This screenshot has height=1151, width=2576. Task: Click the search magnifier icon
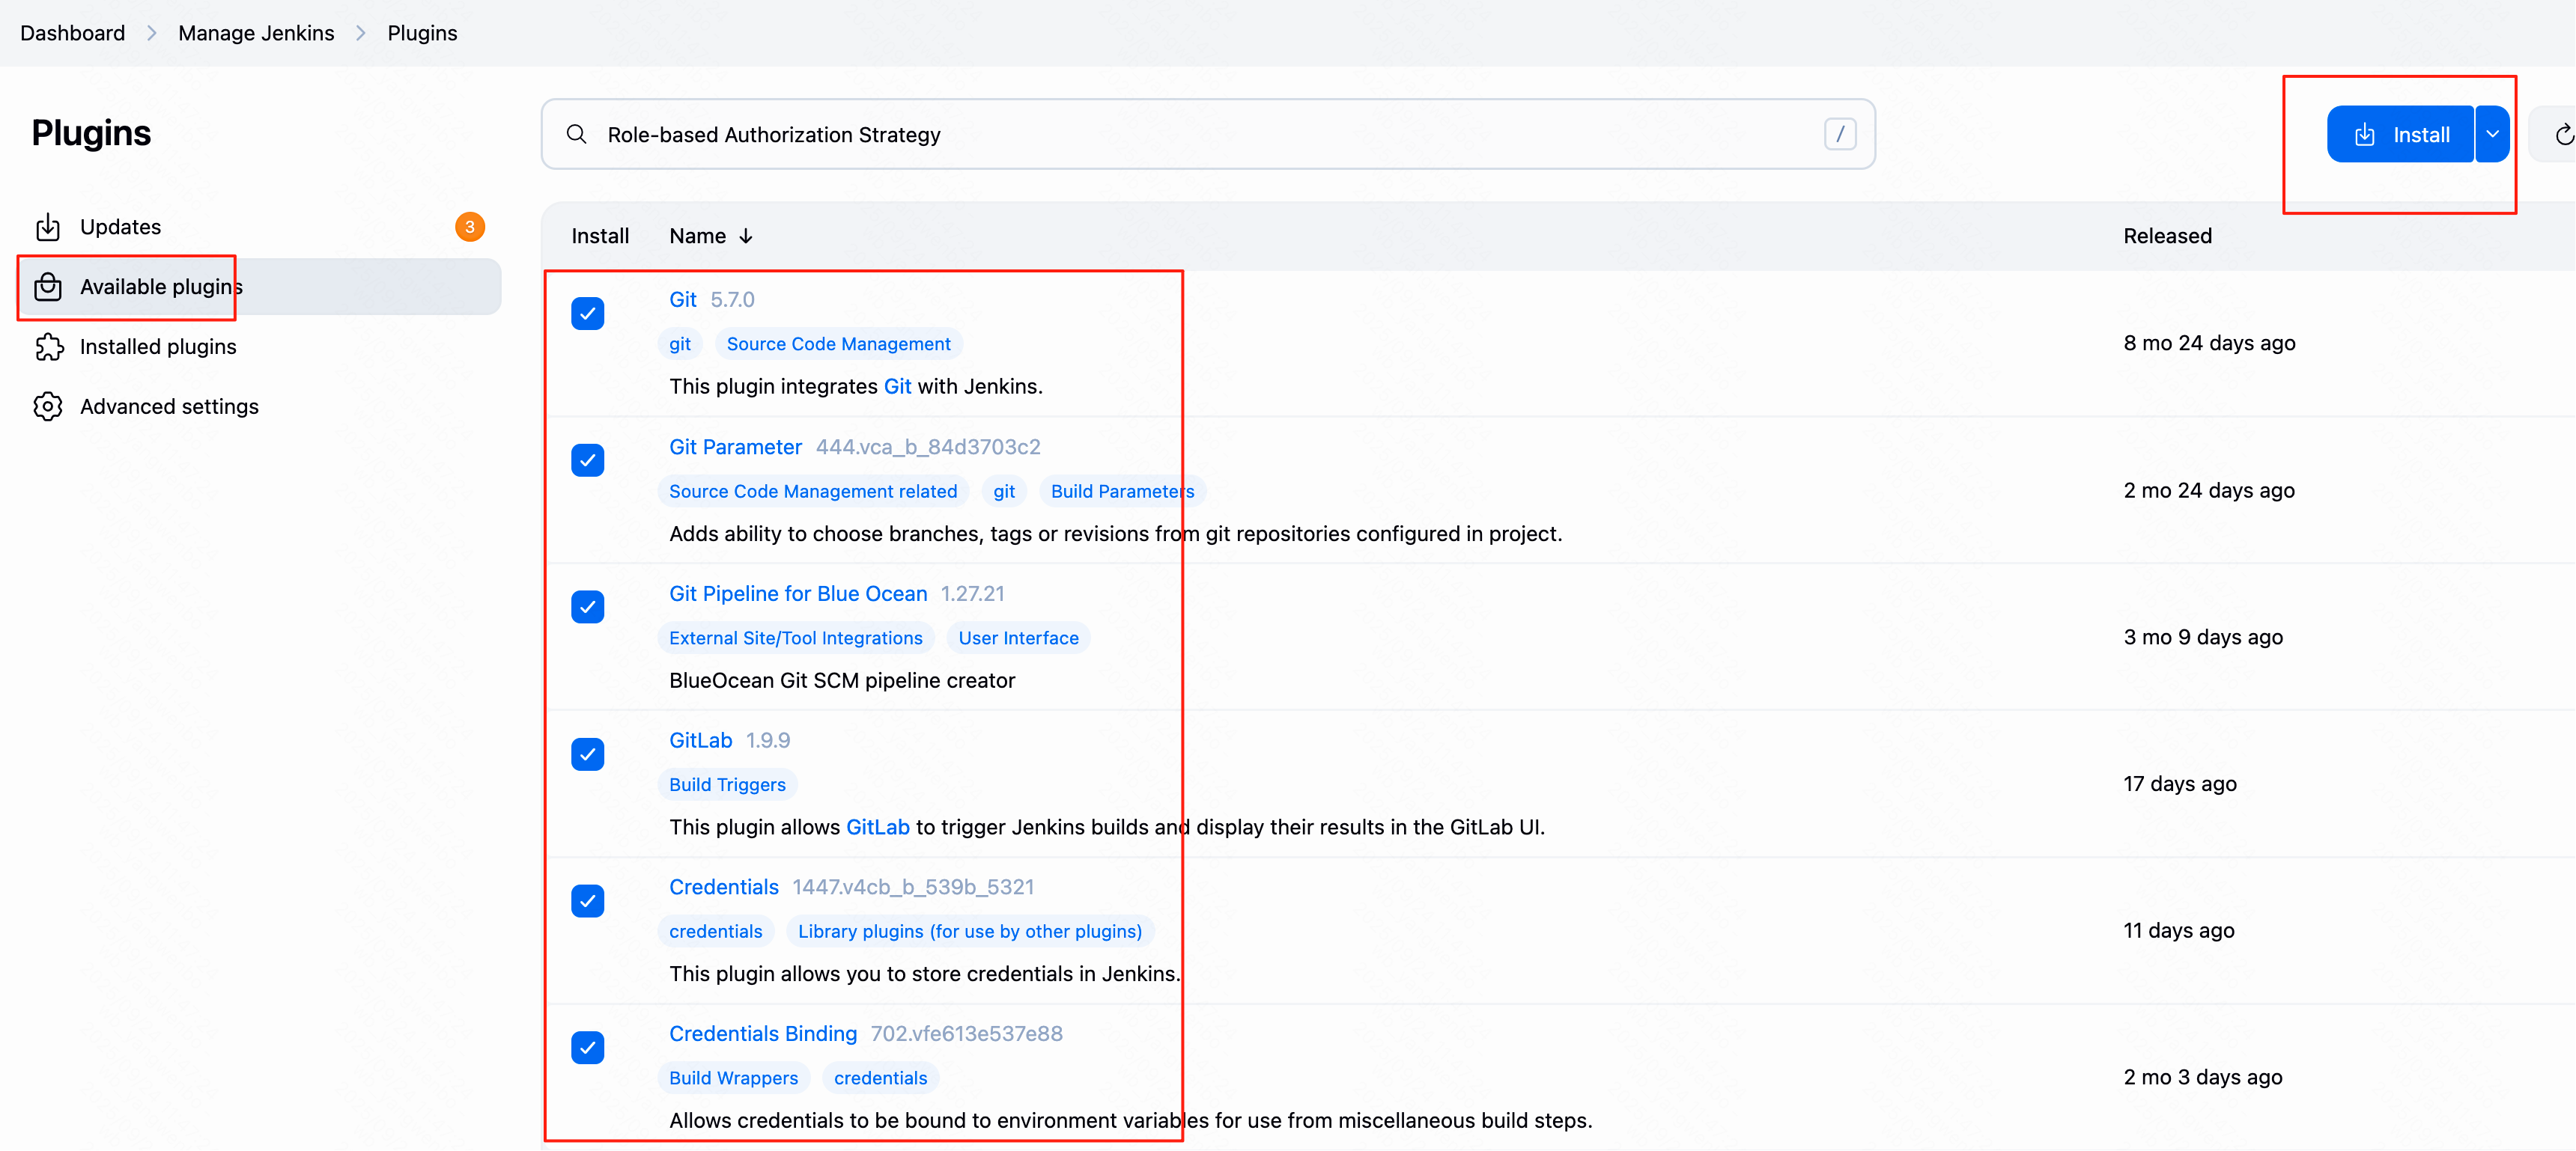pos(576,135)
